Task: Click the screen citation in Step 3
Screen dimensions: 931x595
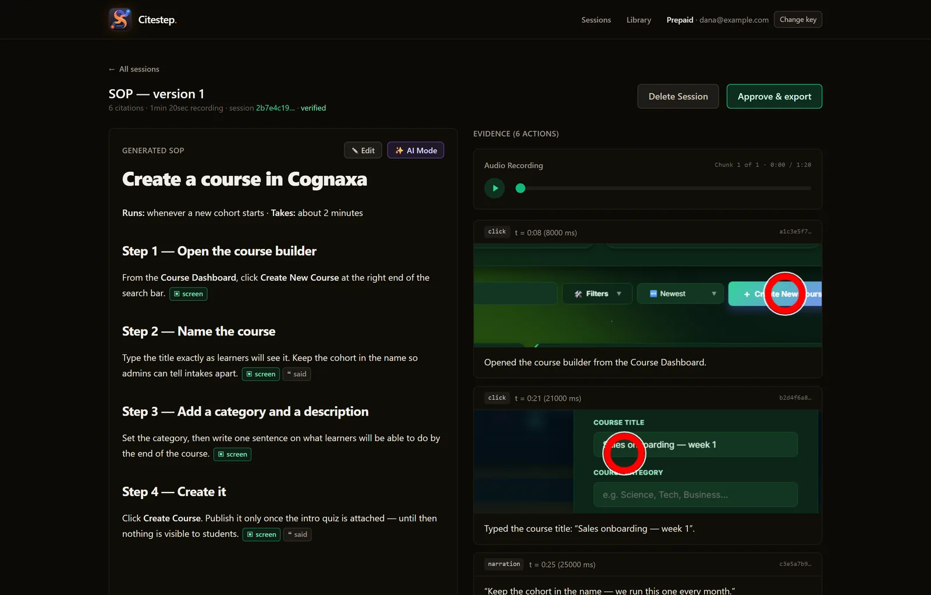Action: [233, 454]
